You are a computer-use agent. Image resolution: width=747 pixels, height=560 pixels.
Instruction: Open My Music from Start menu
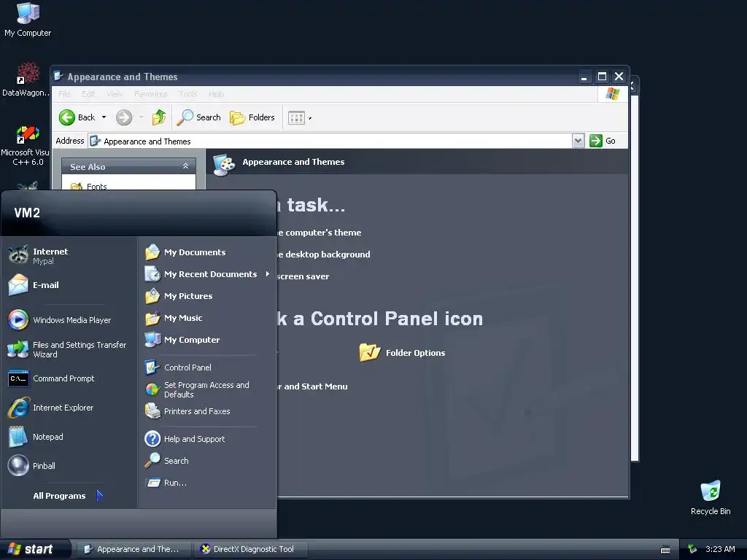(206, 318)
